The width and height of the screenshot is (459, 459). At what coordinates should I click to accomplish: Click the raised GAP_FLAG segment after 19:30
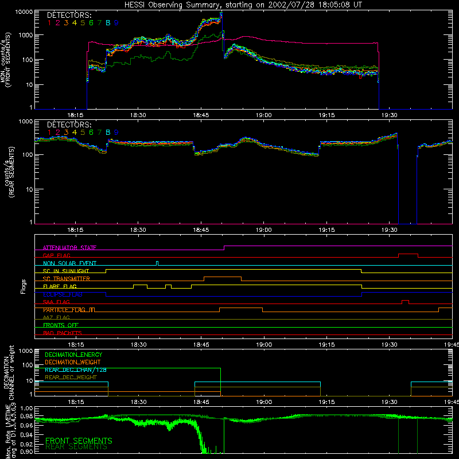[x=408, y=254]
